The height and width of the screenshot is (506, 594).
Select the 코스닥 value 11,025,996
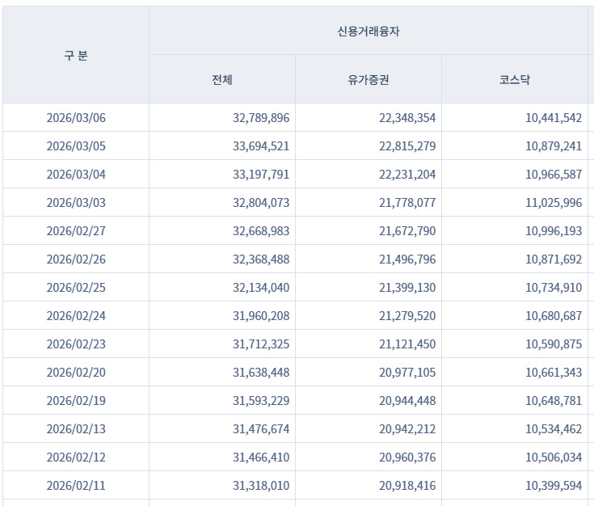click(x=553, y=203)
